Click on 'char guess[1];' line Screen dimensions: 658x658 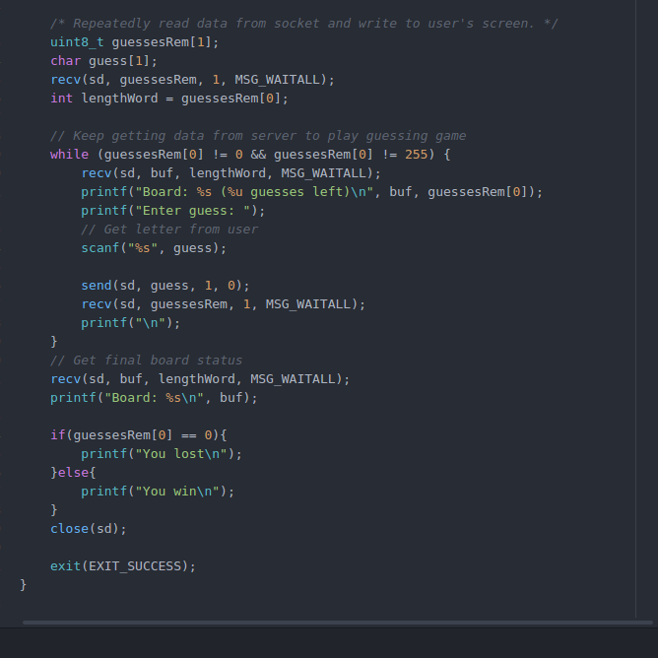[x=103, y=61]
